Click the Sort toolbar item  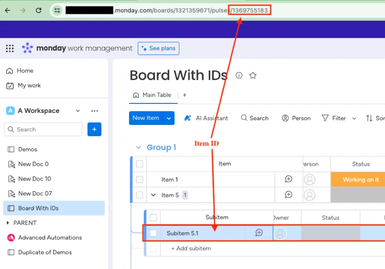pos(375,118)
